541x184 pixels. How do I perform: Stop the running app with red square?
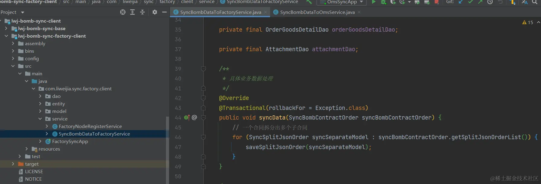coord(436,2)
